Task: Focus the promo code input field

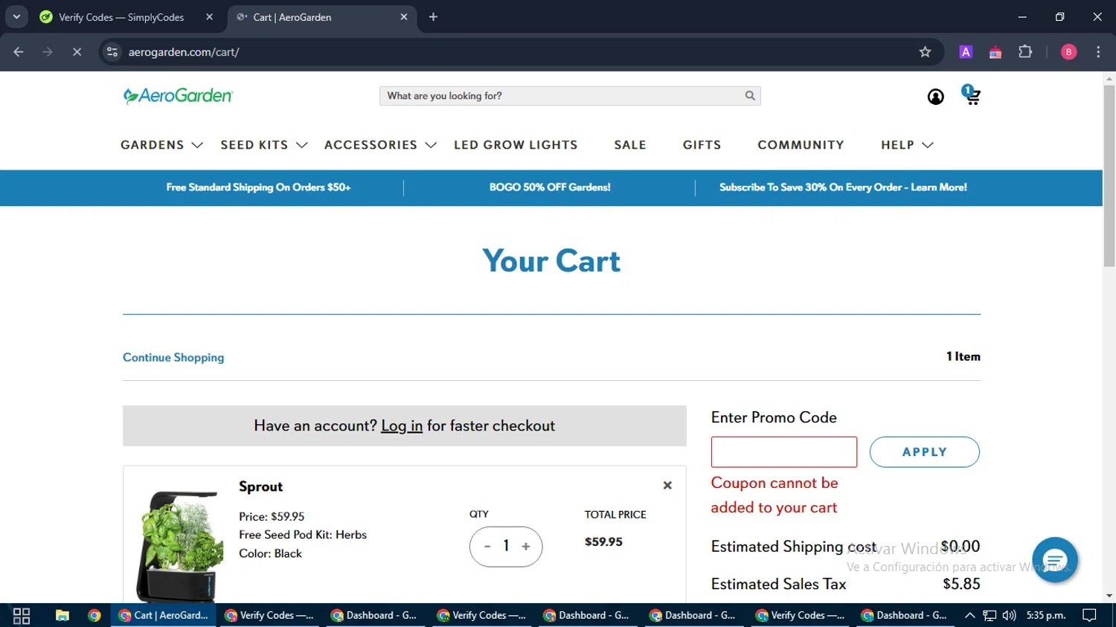Action: point(783,452)
